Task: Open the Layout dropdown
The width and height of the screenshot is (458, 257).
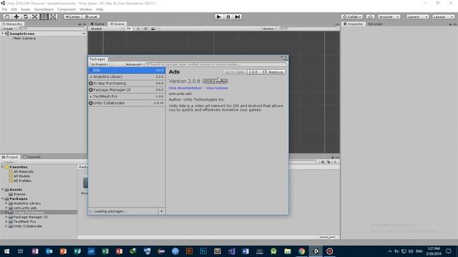Action: click(x=443, y=17)
